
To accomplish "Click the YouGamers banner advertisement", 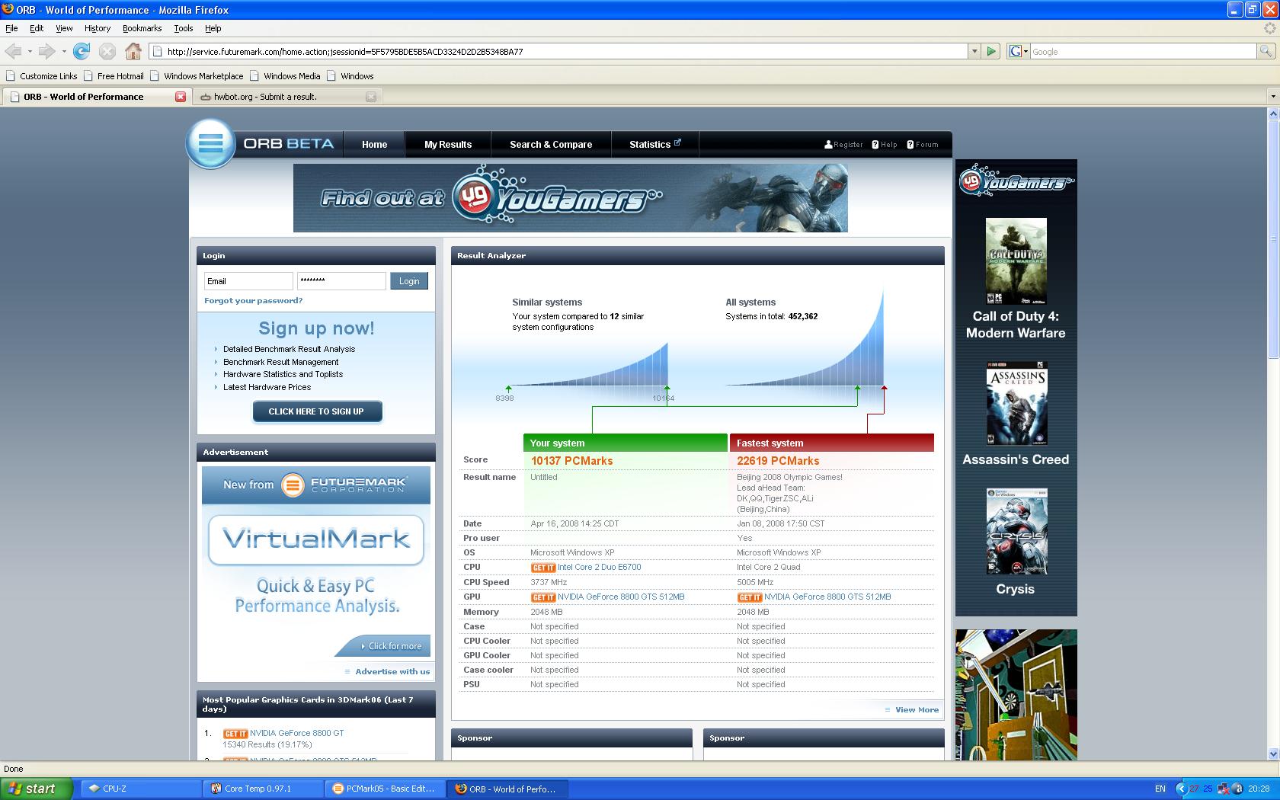I will pyautogui.click(x=570, y=198).
